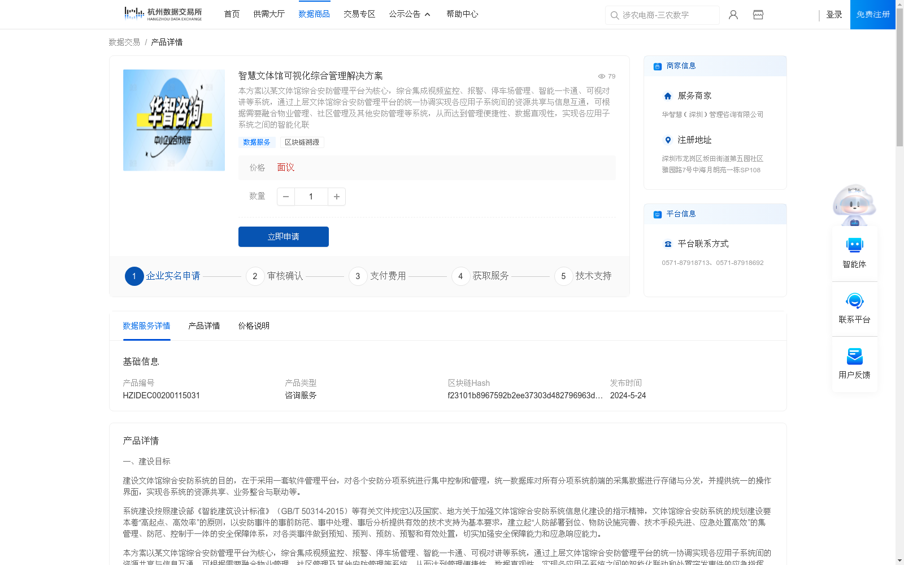Viewport: 904px width, 565px height.
Task: Click 数据交易 breadcrumb link
Action: 124,42
